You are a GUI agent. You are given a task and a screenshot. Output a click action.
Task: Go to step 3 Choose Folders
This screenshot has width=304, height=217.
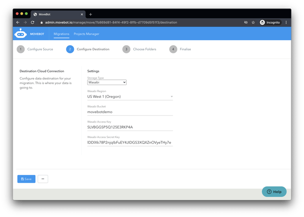[139, 49]
